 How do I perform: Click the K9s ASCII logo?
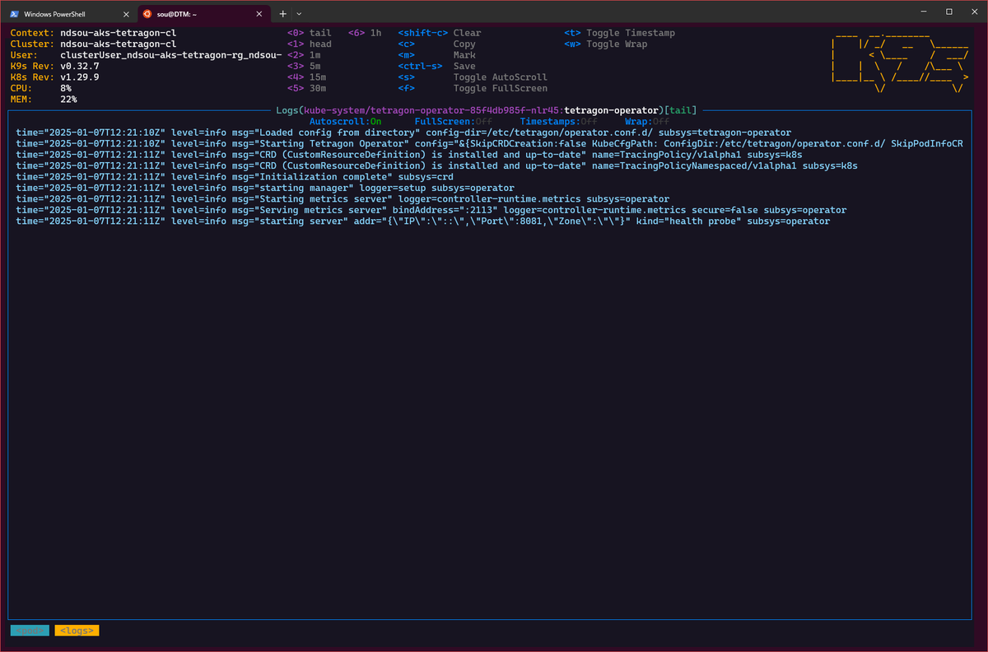(x=900, y=64)
